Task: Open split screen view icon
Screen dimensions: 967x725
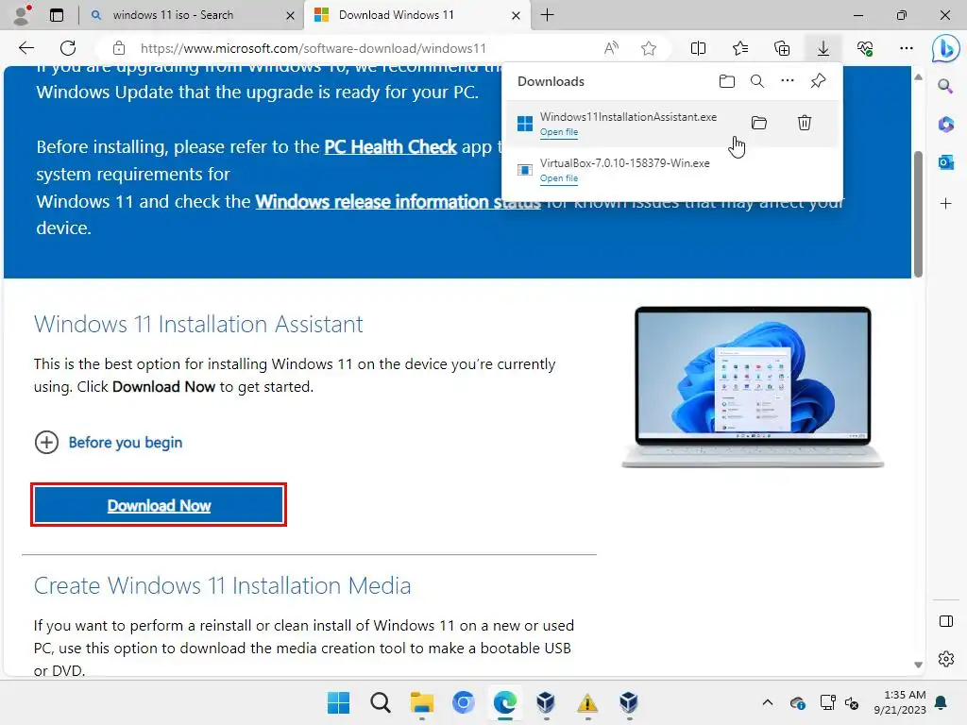Action: tap(698, 48)
